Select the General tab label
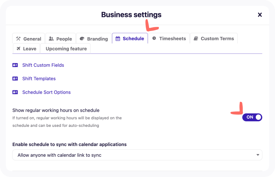 (x=32, y=39)
